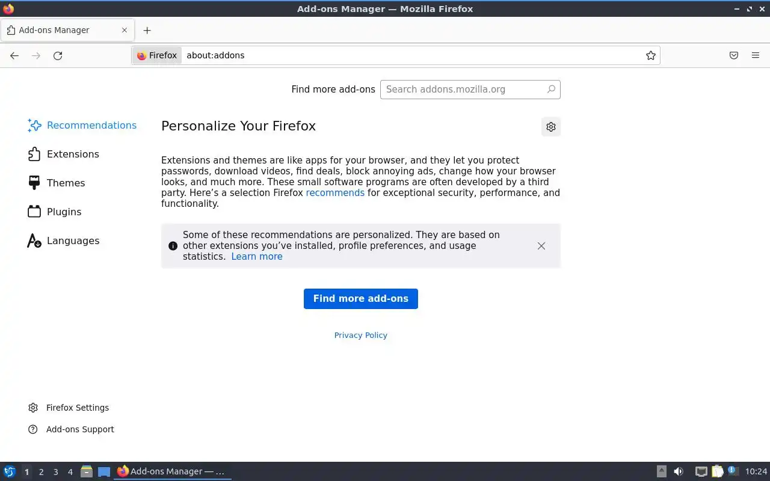Screen dimensions: 770x481
Task: Open the volume control in system tray
Action: (x=679, y=471)
